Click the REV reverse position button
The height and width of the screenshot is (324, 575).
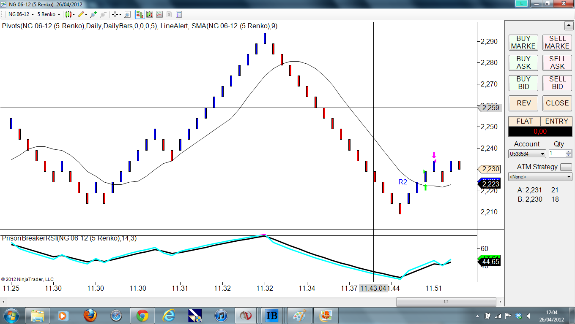(523, 103)
